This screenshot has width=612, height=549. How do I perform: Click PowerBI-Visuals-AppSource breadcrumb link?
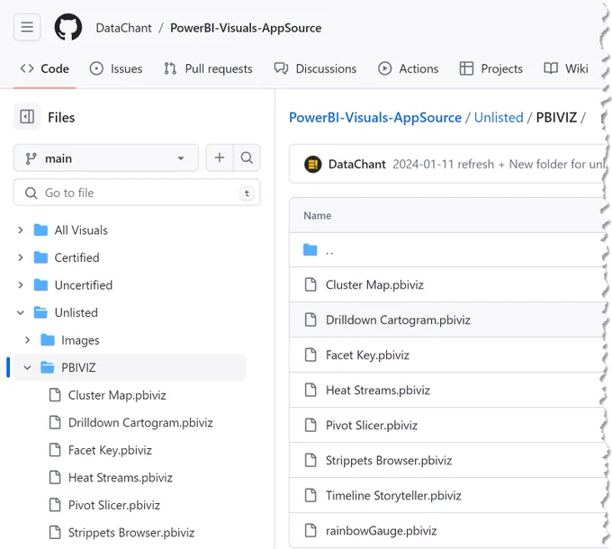[375, 117]
